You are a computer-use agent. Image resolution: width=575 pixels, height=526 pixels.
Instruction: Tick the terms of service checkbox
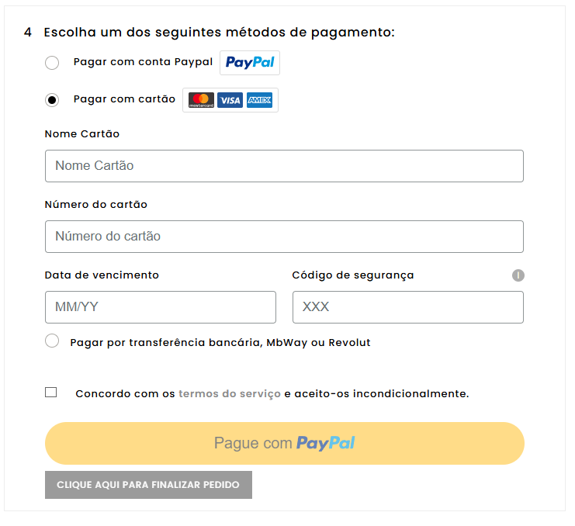click(x=51, y=393)
